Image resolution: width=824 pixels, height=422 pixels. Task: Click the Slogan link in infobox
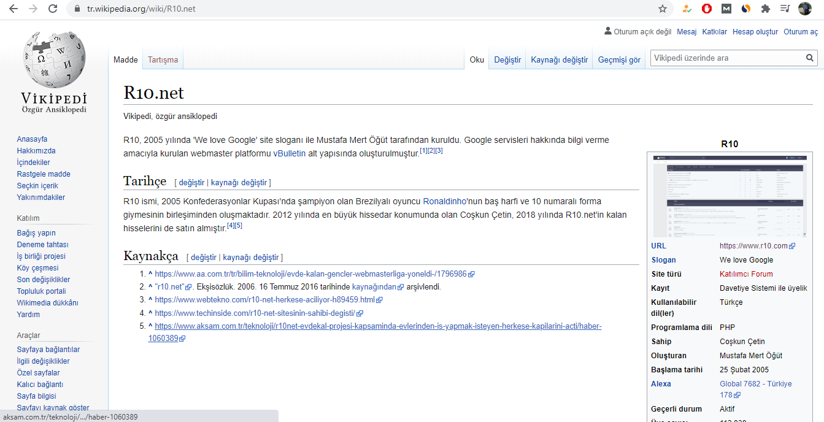(663, 260)
